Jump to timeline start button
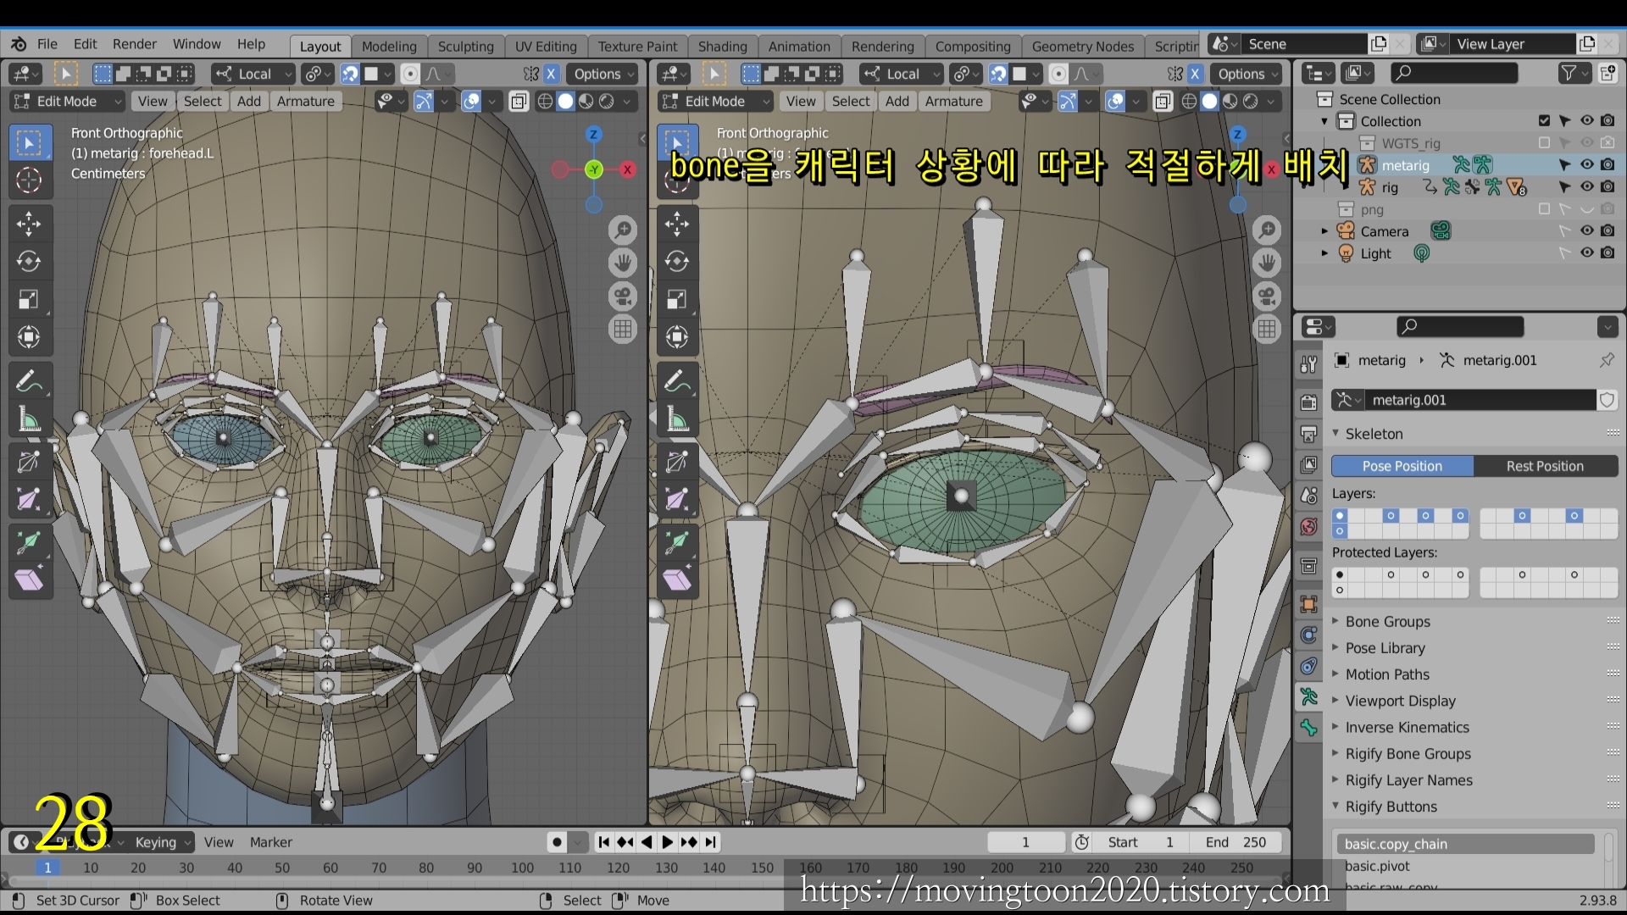Image resolution: width=1627 pixels, height=915 pixels. click(603, 842)
